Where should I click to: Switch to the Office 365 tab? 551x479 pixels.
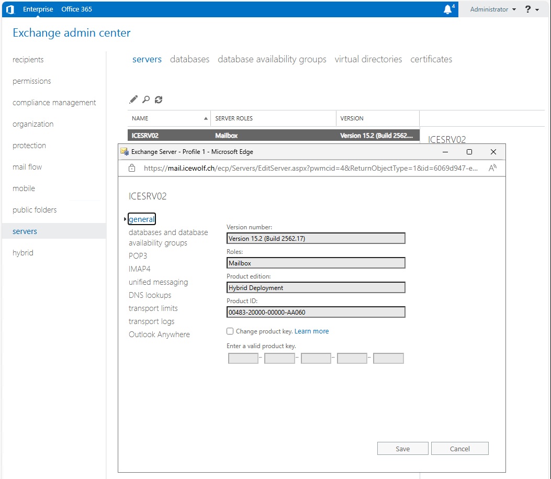point(76,9)
